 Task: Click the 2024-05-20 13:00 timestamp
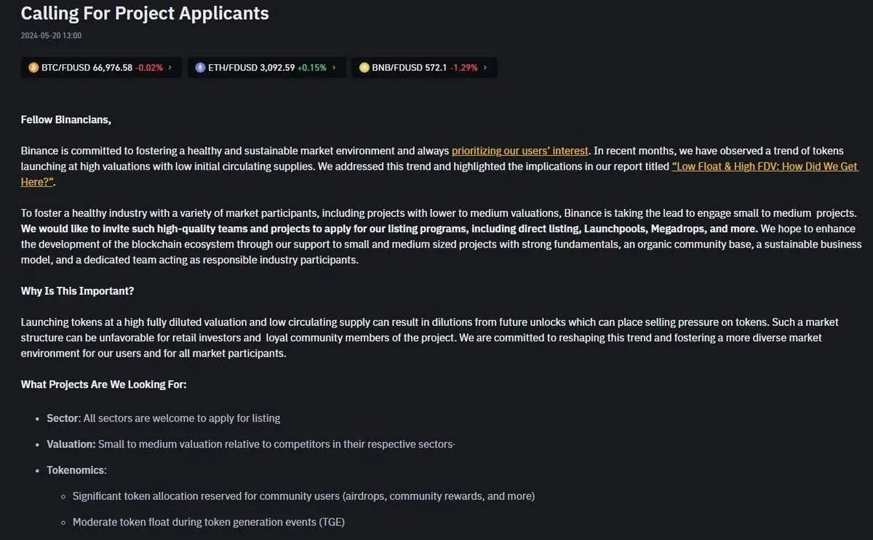[51, 35]
